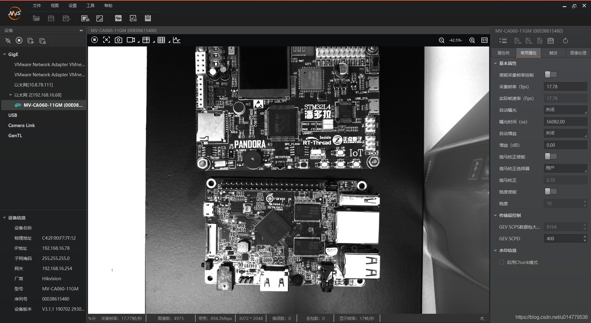Open the 帮助 menu

(108, 6)
